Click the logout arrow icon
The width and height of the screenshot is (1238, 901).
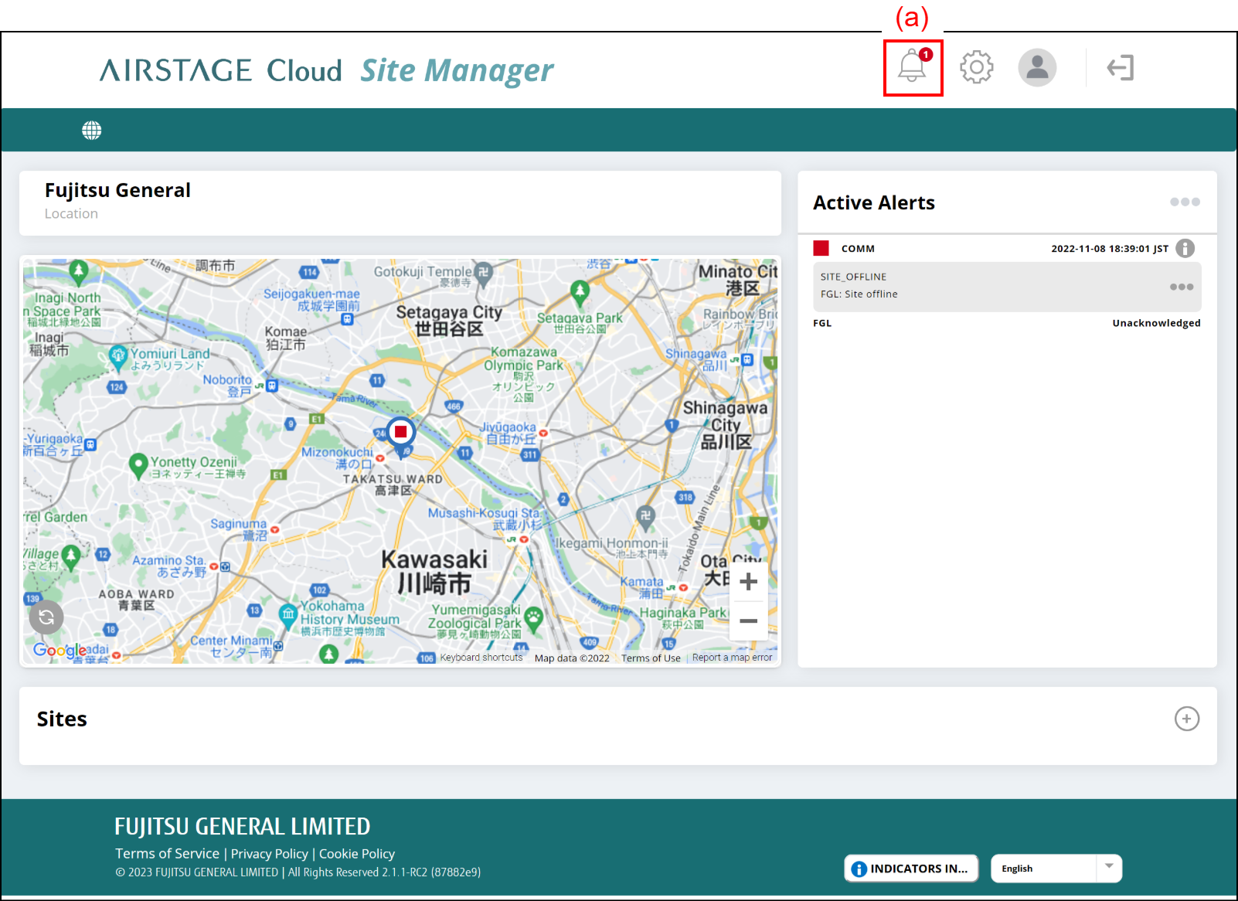[1120, 68]
